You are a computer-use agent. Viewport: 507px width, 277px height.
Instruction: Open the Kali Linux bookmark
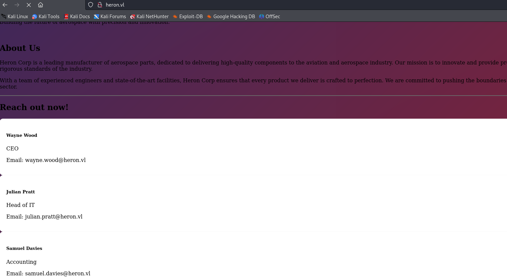pos(15,17)
